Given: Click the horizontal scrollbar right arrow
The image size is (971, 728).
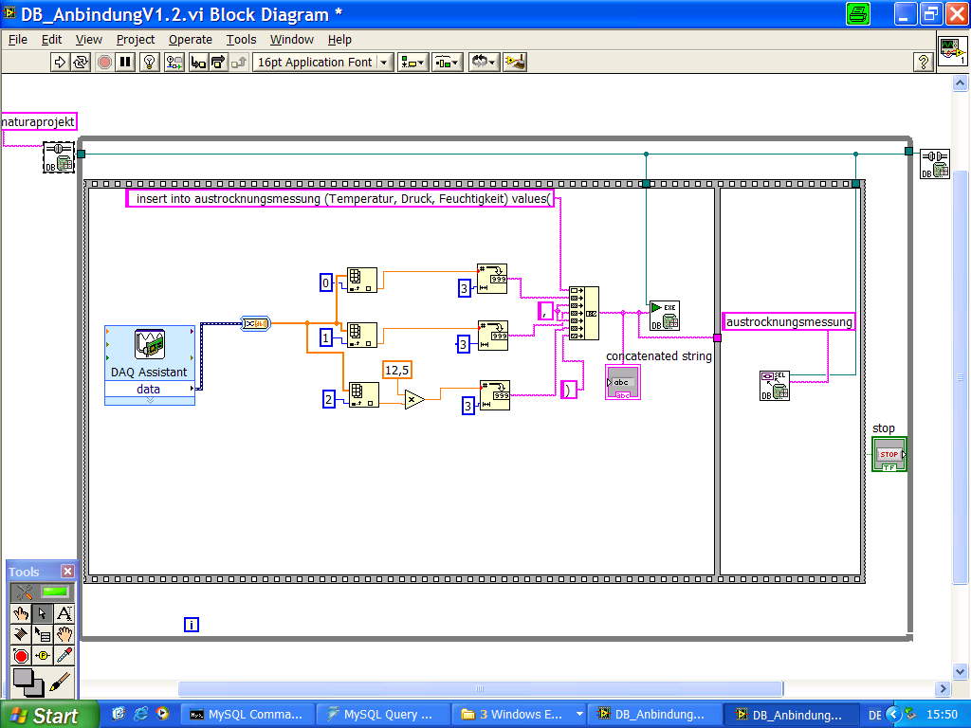Looking at the screenshot, I should pyautogui.click(x=943, y=688).
